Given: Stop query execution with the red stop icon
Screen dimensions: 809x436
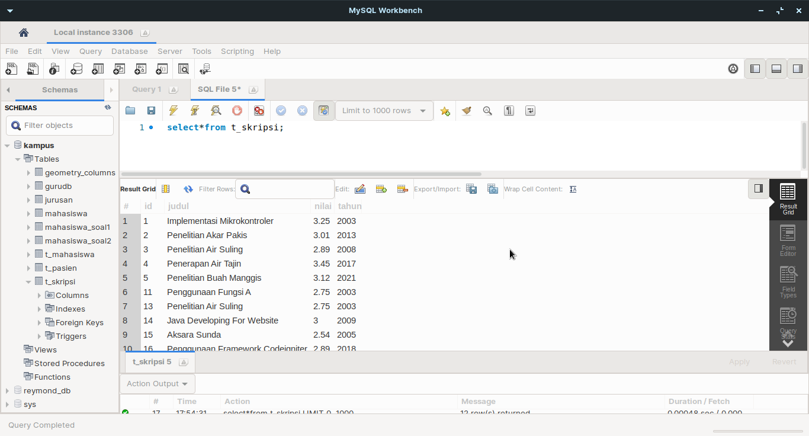Looking at the screenshot, I should click(237, 111).
